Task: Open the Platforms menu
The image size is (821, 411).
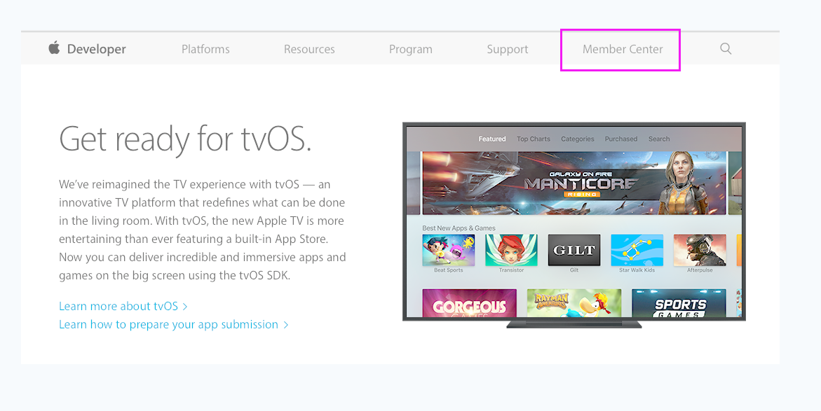Action: 205,48
